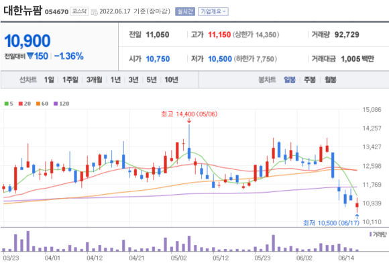389x267 pixels.
Task: Click the 최저 10,500 (06/17) low marker
Action: [331, 223]
